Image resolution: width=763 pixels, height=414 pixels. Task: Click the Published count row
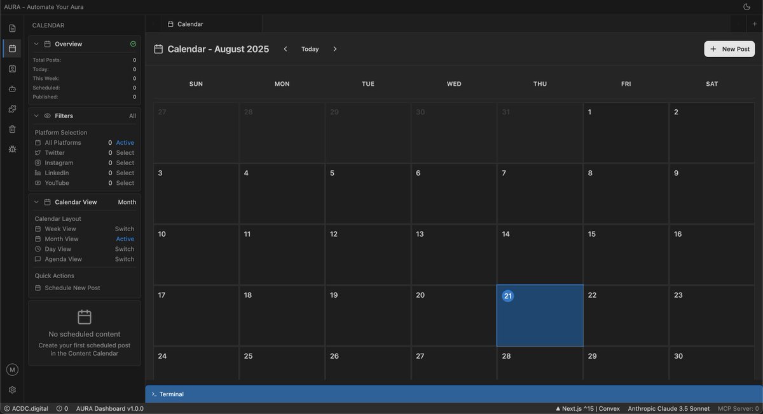(85, 97)
